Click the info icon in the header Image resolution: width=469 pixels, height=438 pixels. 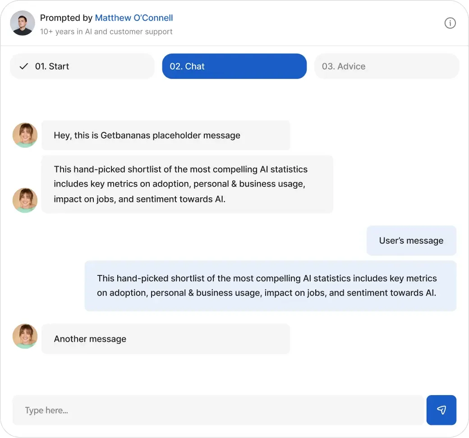point(450,23)
